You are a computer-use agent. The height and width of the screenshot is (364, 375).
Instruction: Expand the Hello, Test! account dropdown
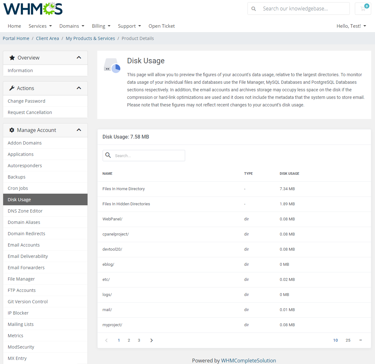351,26
